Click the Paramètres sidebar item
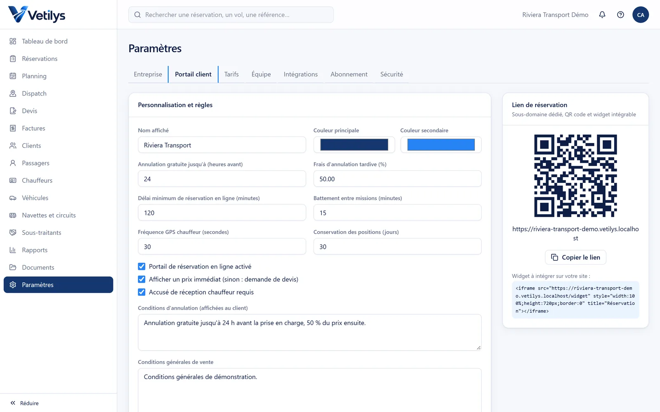 point(59,285)
